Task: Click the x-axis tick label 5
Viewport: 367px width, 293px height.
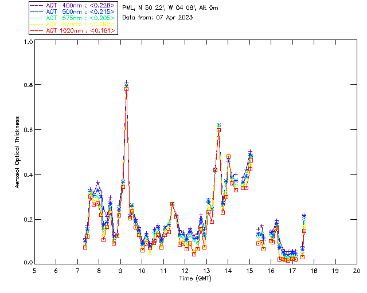Action: tap(34, 271)
